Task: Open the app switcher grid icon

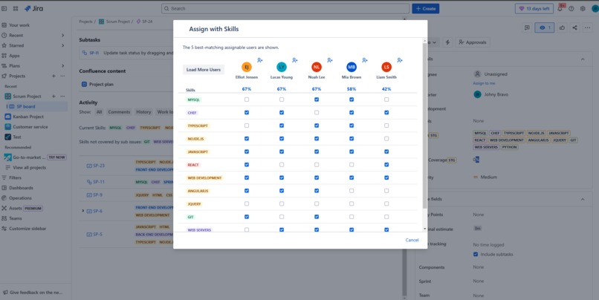Action: coord(16,8)
